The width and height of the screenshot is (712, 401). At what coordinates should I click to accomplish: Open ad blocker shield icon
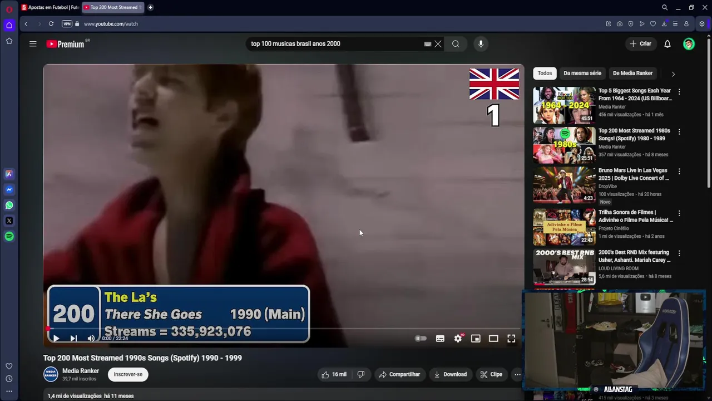(x=631, y=24)
